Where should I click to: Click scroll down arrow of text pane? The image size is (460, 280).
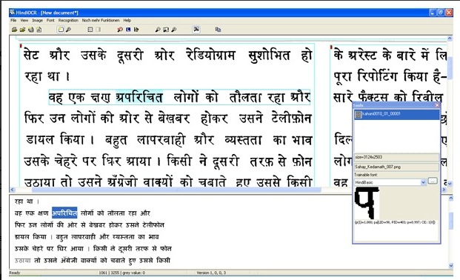click(x=451, y=266)
